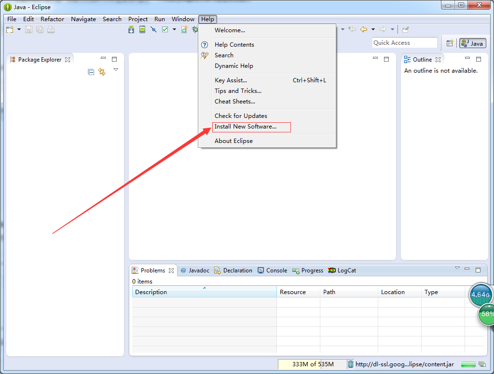Click the green checkmark lint icon
The width and height of the screenshot is (494, 374).
tap(165, 29)
